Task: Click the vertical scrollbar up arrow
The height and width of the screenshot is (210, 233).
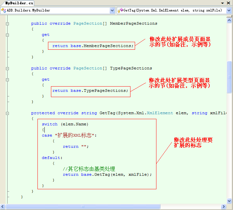Action: (229, 20)
